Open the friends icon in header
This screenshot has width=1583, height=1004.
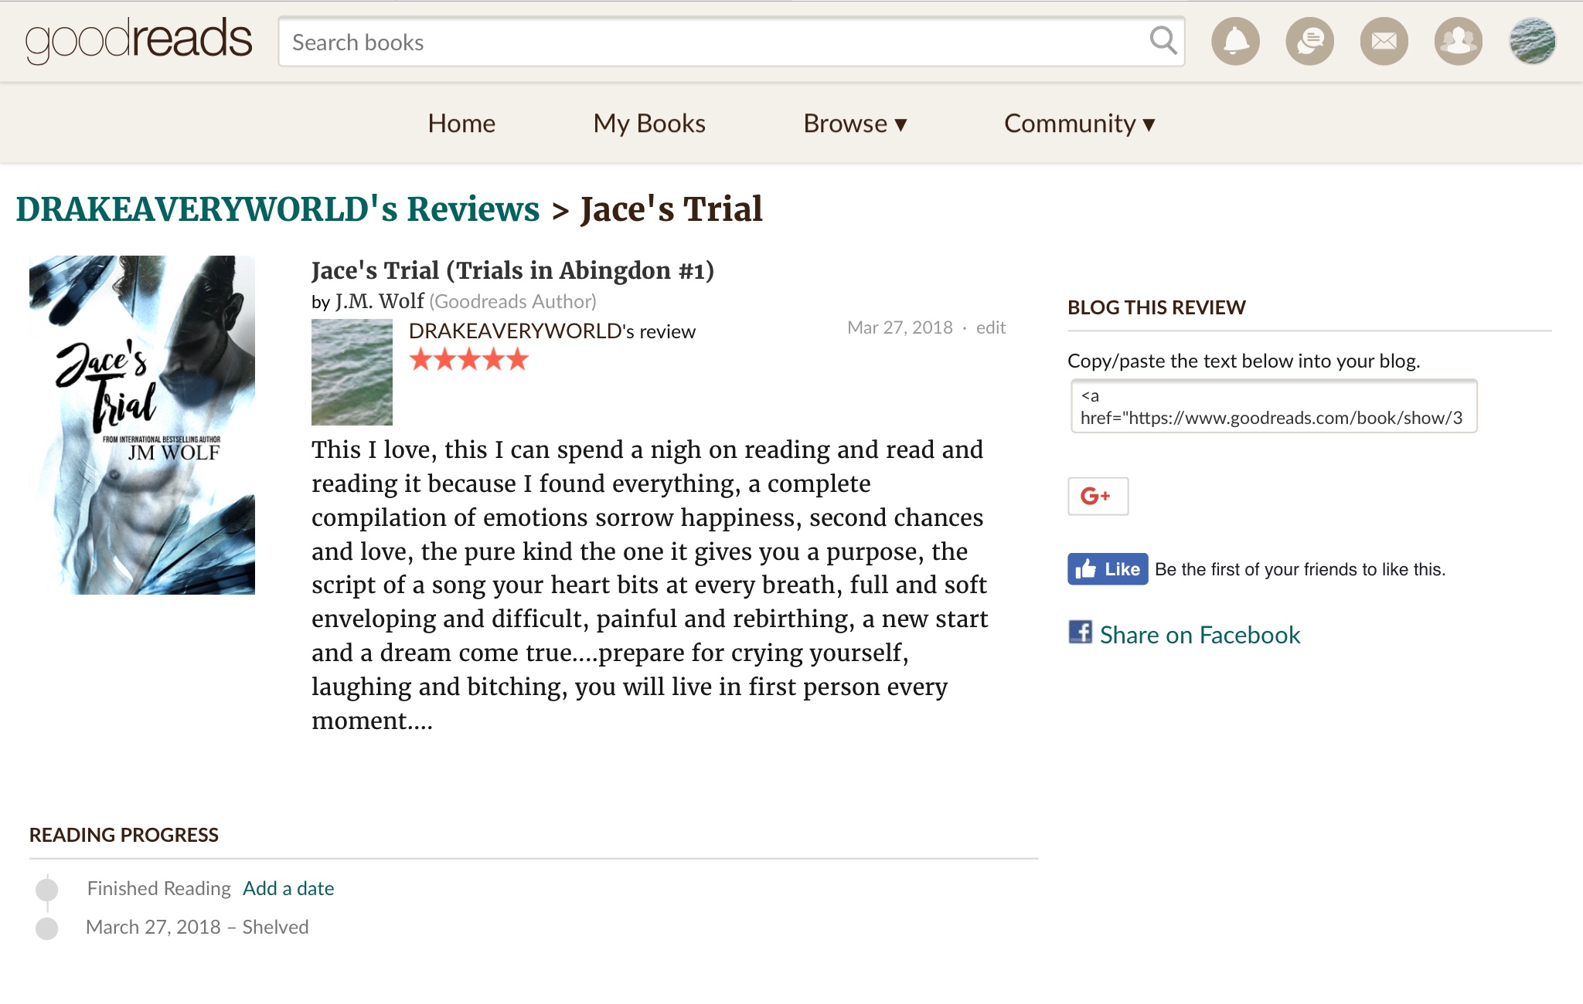1458,41
